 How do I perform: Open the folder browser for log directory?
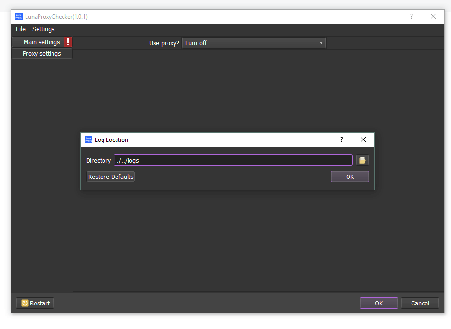362,160
